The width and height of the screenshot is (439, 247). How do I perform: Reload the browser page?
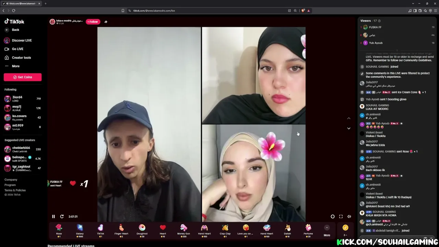coord(14,11)
